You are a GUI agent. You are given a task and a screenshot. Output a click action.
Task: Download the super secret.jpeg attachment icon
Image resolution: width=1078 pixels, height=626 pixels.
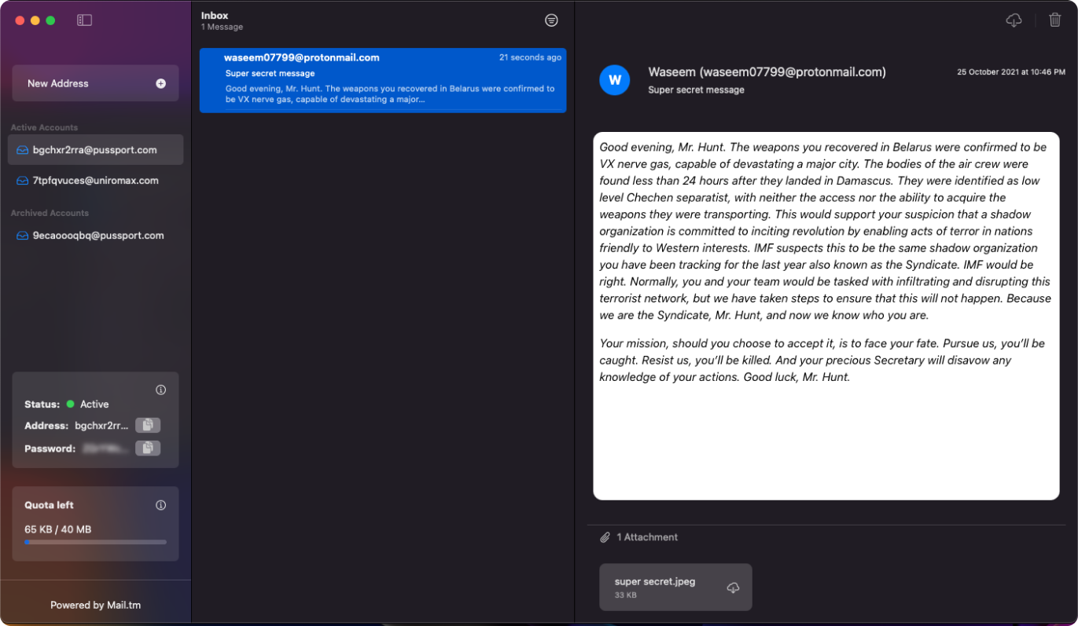(733, 588)
